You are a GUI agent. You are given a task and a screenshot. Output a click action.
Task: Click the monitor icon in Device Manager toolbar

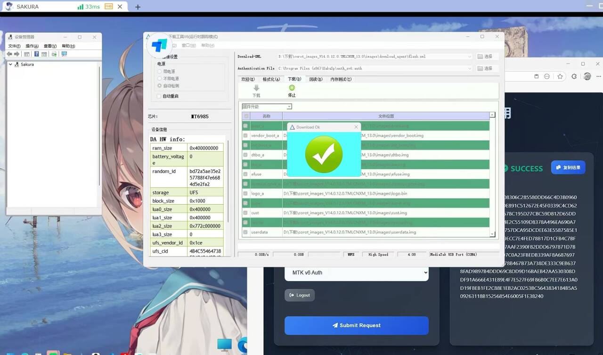[x=64, y=54]
